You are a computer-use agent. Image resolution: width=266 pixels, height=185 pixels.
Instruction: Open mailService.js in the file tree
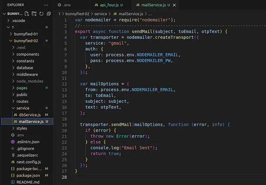coord(27,122)
